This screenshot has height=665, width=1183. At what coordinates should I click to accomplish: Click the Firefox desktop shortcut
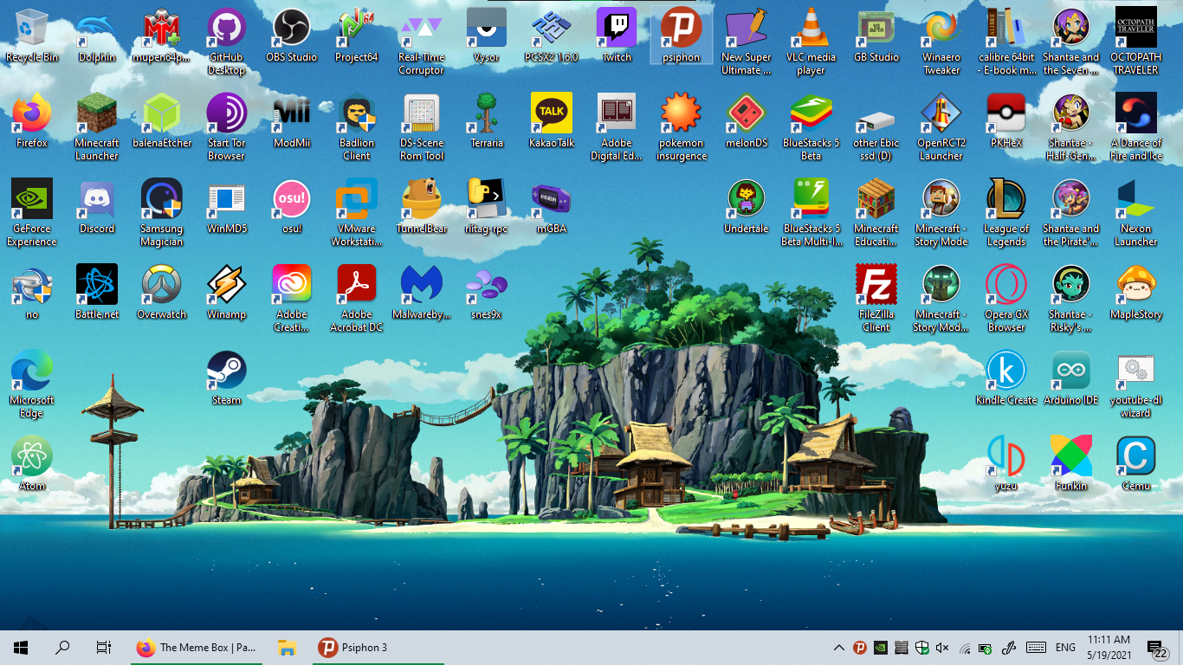pyautogui.click(x=32, y=121)
